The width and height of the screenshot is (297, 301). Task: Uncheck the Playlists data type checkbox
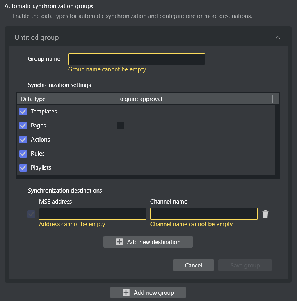(23, 168)
